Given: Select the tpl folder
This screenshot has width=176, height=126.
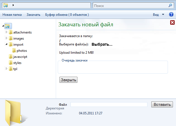Looking at the screenshot, I should [15, 69].
